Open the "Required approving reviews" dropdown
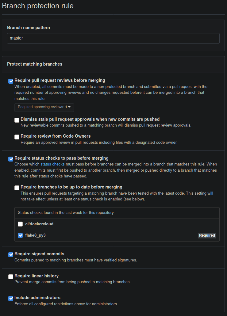This screenshot has height=316, width=227. pos(44,107)
